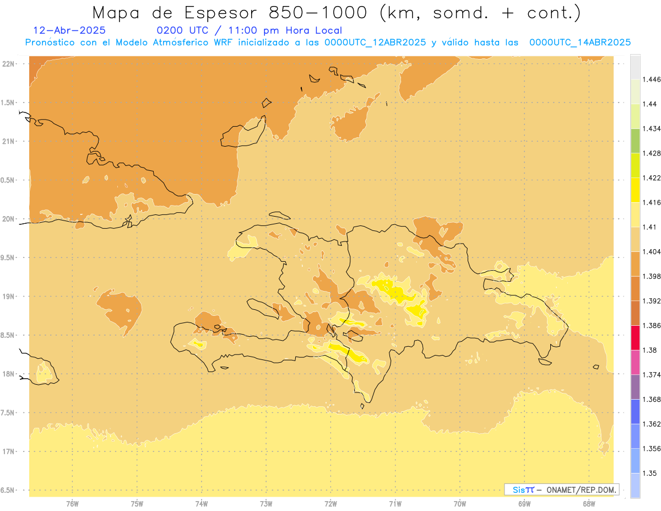Click the colorbar value '1.386'
Screen dimensions: 661x511
click(x=652, y=325)
